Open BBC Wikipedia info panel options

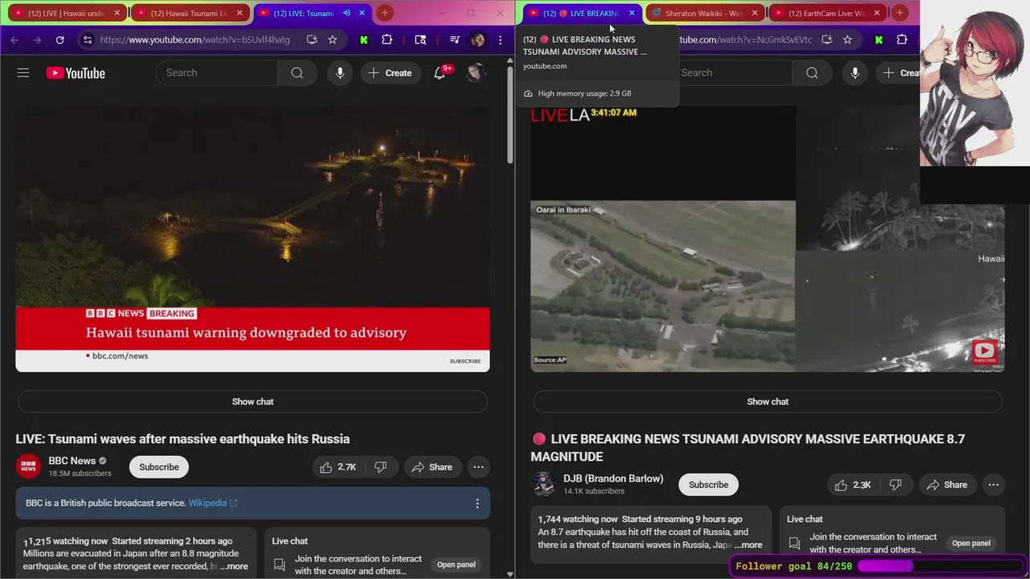[x=477, y=503]
